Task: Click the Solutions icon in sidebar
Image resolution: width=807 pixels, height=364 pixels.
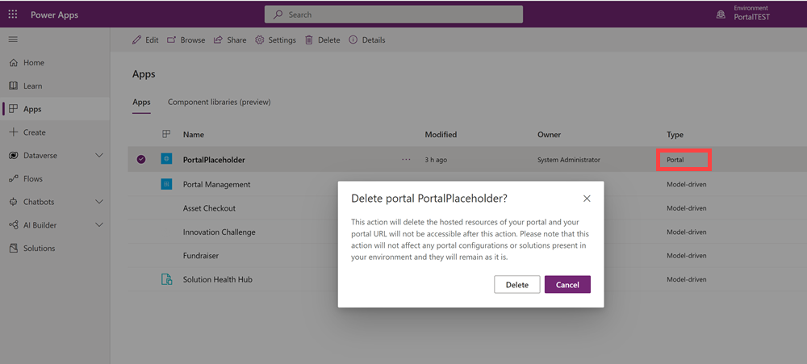Action: point(14,248)
